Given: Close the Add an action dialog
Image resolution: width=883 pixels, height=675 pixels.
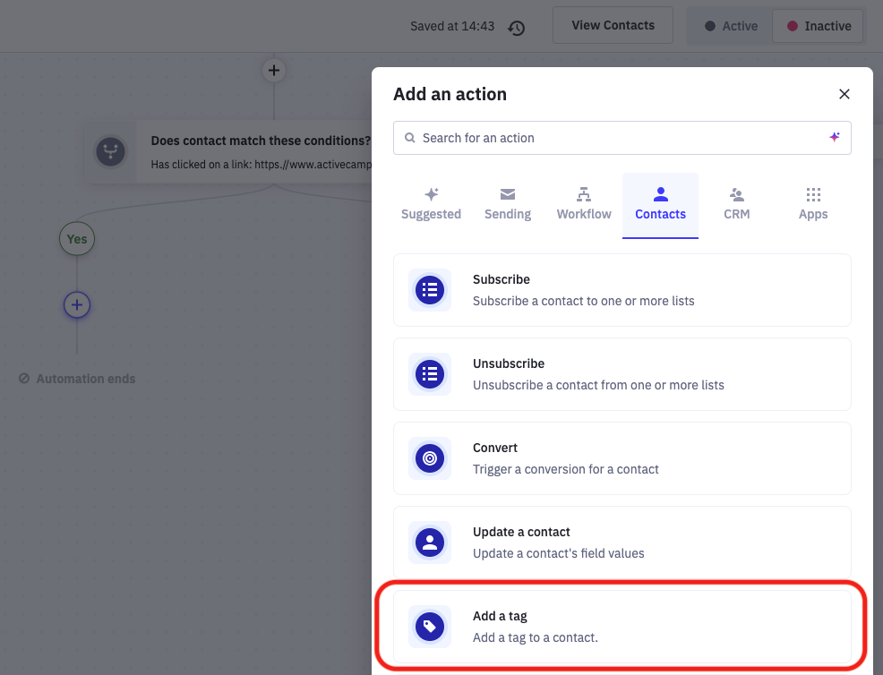Looking at the screenshot, I should coord(844,94).
